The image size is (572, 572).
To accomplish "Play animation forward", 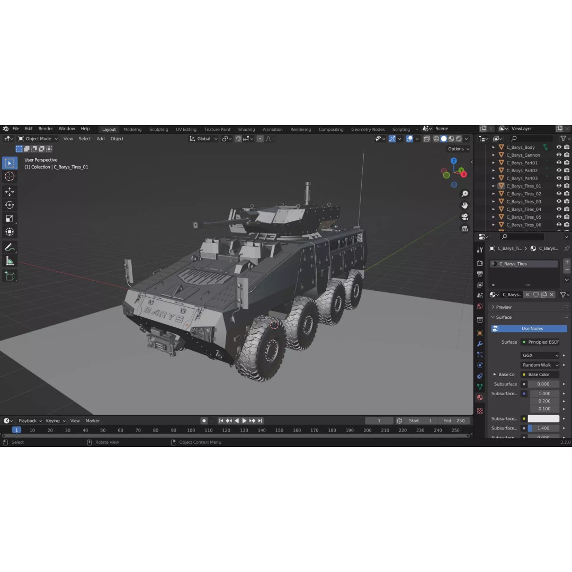I will coord(244,421).
